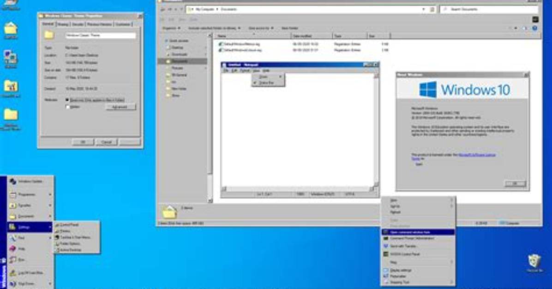Image resolution: width=552 pixels, height=289 pixels.
Task: Expand the Find submenu arrow
Action: [50, 238]
